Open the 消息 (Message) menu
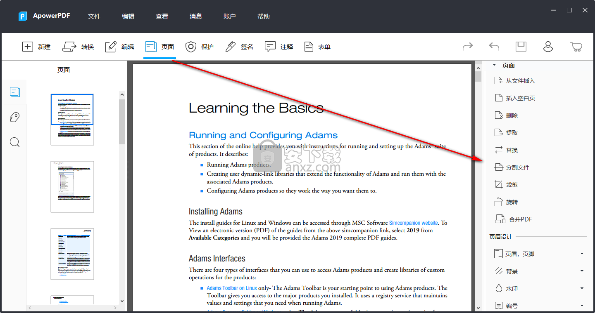 (x=196, y=16)
